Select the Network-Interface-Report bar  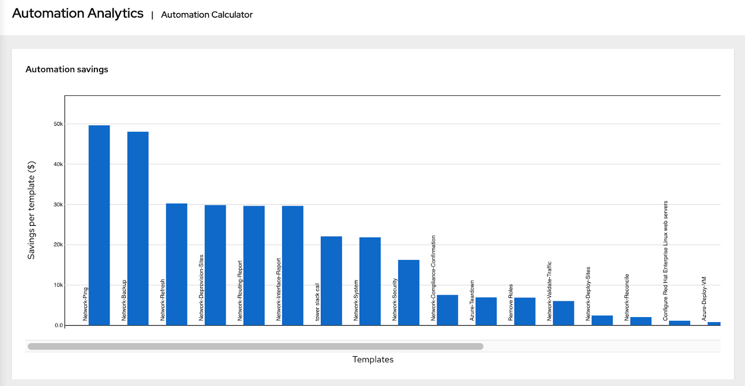(x=292, y=266)
